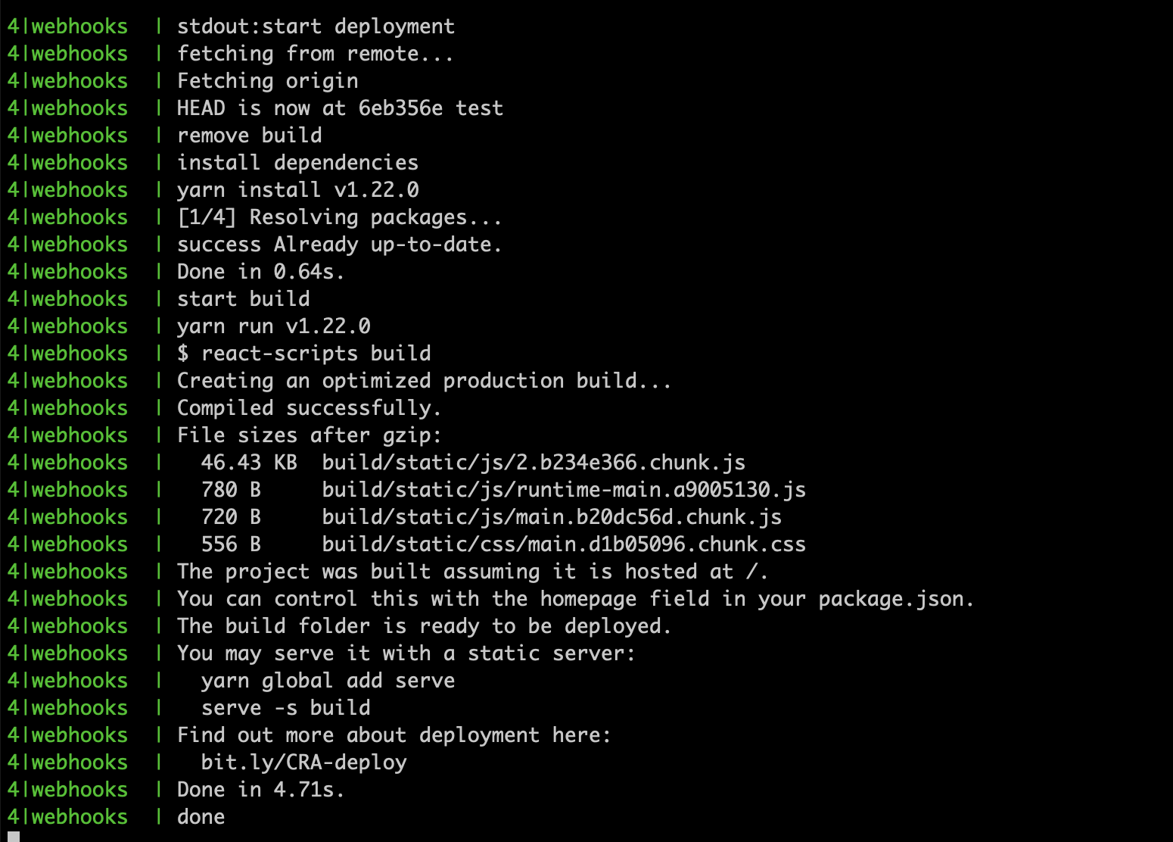Click the main.d1b05096.chunk.css file path

[564, 544]
